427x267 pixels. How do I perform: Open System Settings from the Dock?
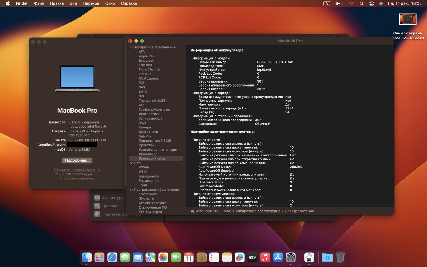pyautogui.click(x=291, y=257)
